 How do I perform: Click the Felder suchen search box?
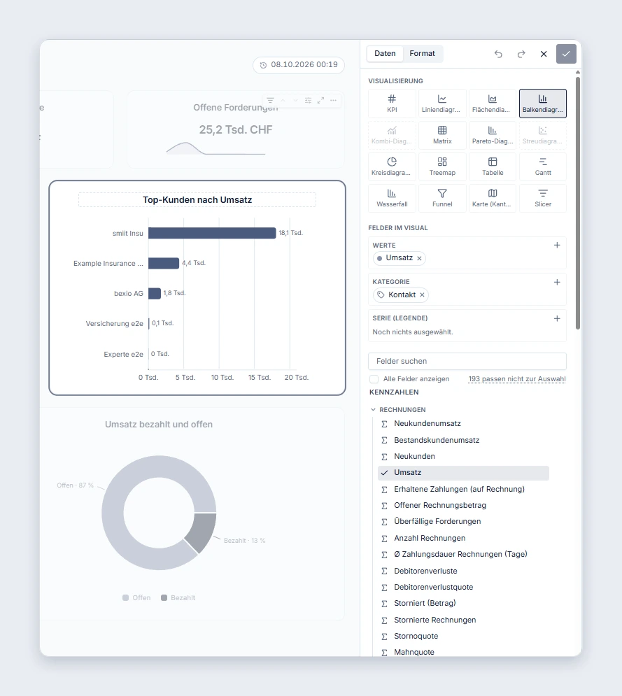[x=467, y=362]
